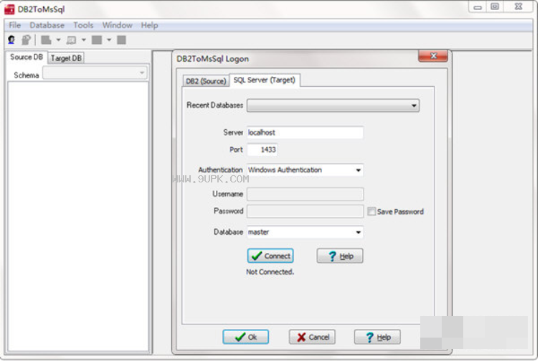Image resolution: width=540 pixels, height=362 pixels.
Task: Click the third gray square toolbar icon
Action: [x=97, y=40]
